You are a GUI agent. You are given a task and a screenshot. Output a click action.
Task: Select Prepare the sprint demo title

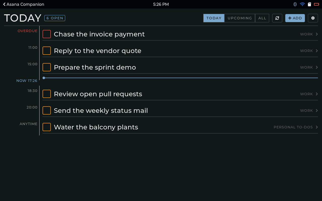95,67
